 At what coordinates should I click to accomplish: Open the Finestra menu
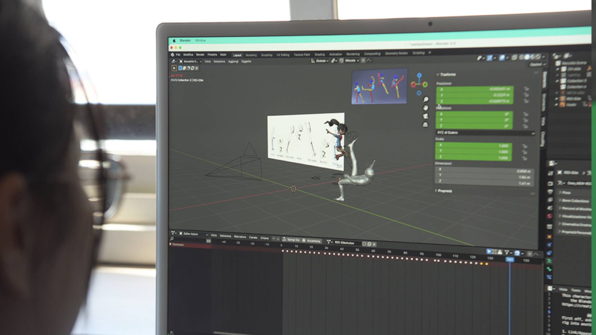click(212, 55)
